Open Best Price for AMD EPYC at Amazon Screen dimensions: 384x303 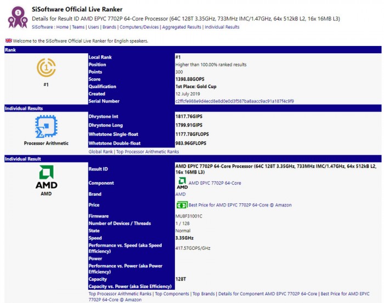tap(240, 205)
